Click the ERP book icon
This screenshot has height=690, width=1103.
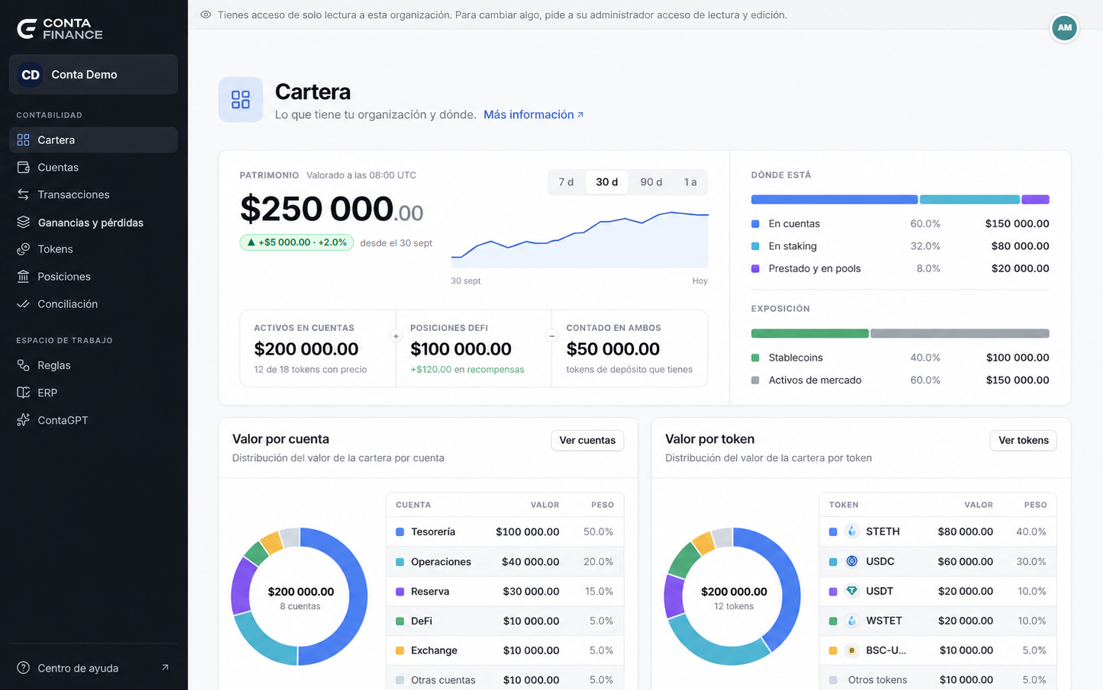click(x=24, y=393)
